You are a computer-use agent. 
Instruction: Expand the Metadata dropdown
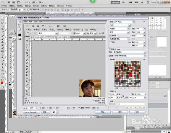(x=130, y=56)
